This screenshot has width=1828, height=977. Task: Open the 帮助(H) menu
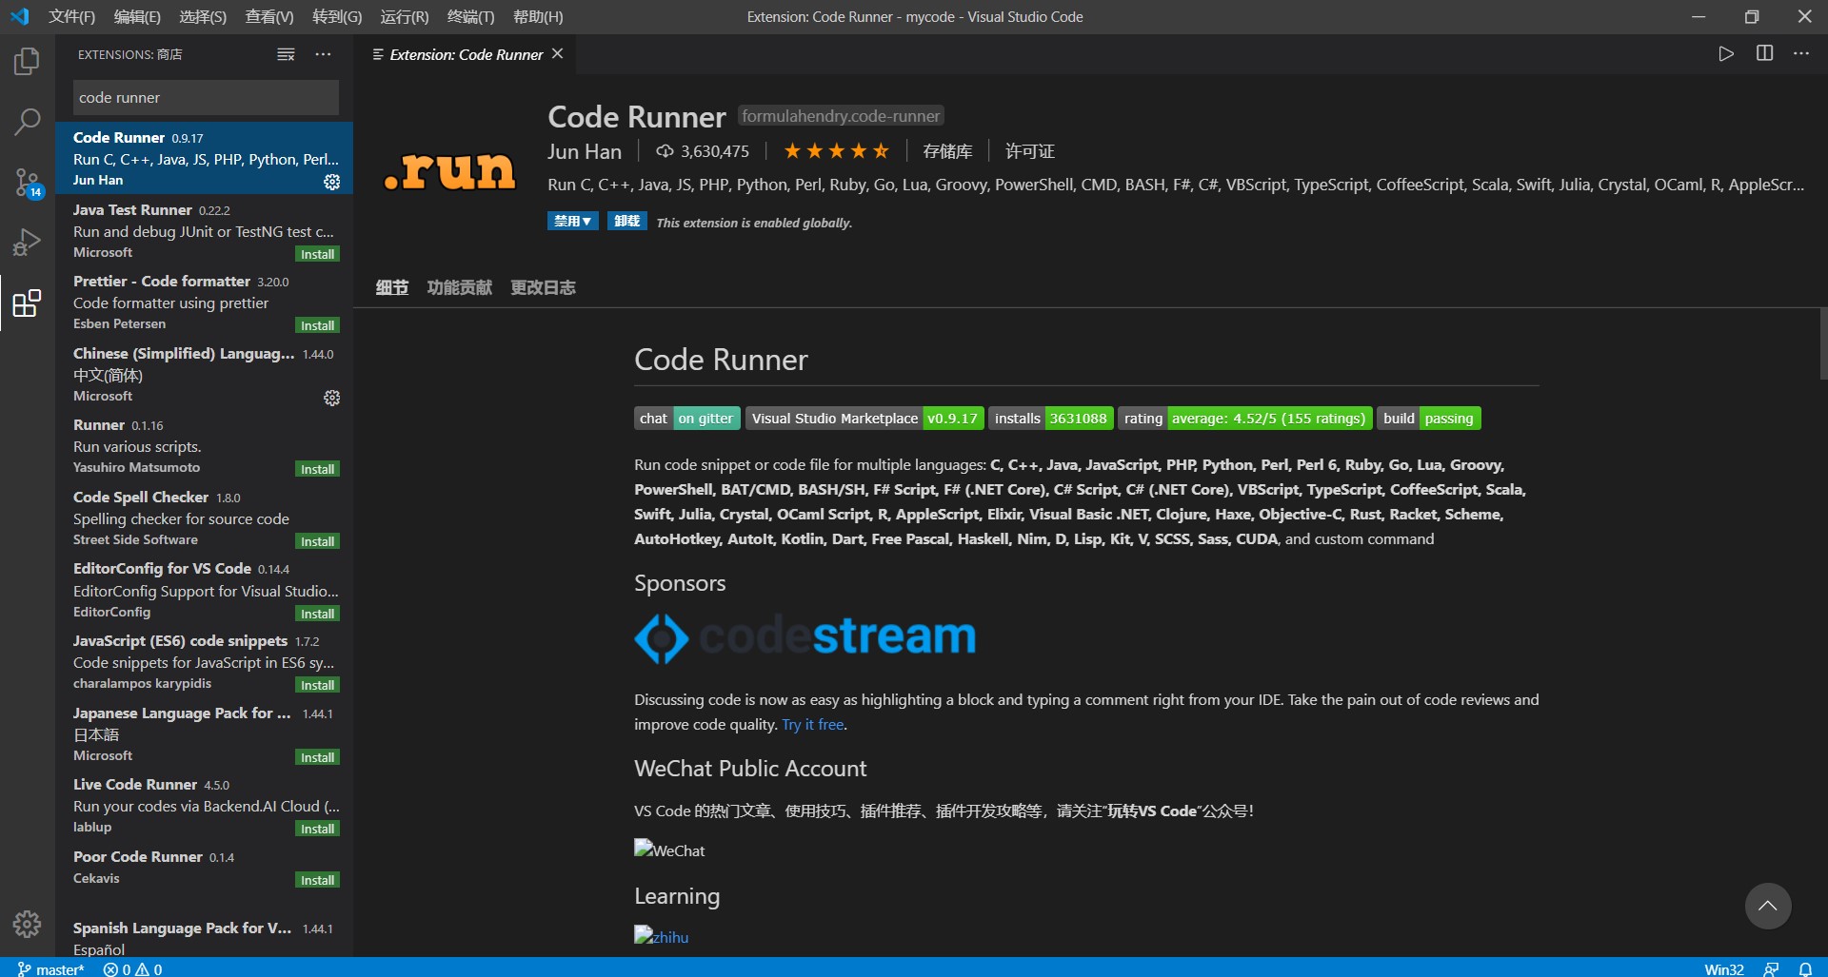[x=538, y=16]
